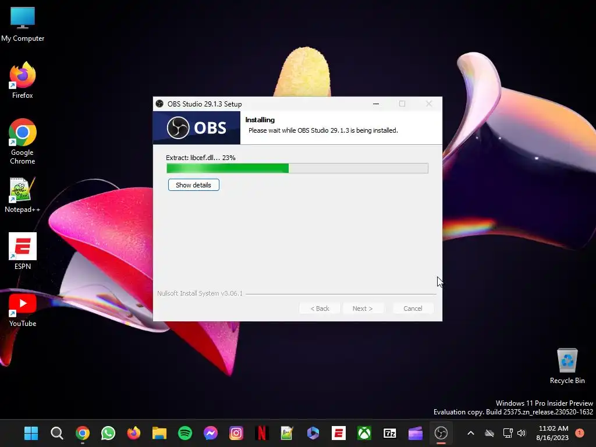The image size is (596, 447).
Task: Open Notepad++ from the taskbar
Action: click(x=288, y=433)
